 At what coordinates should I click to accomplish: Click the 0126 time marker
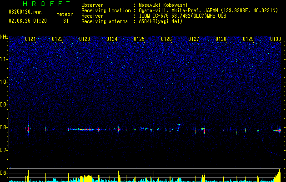[166, 39]
